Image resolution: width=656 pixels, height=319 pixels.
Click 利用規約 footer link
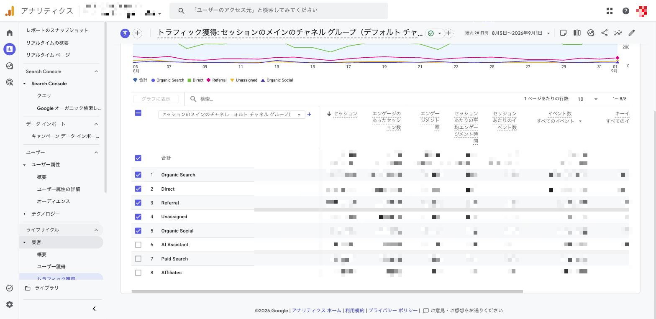pos(355,311)
